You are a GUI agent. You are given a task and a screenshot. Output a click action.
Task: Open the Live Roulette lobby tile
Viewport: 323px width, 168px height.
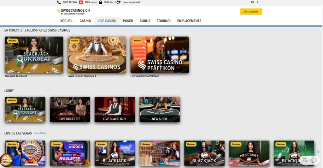(70, 110)
